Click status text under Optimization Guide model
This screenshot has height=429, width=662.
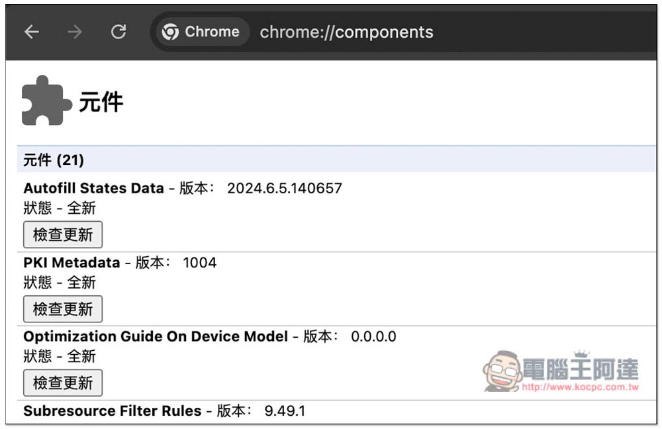[x=60, y=356]
